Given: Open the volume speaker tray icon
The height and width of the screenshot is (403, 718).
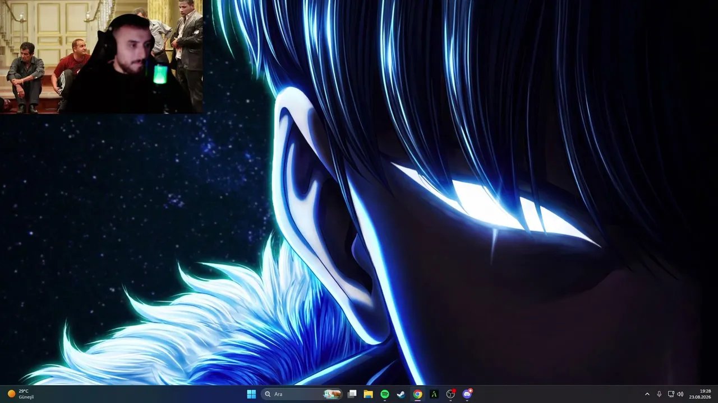Looking at the screenshot, I should click(x=680, y=394).
